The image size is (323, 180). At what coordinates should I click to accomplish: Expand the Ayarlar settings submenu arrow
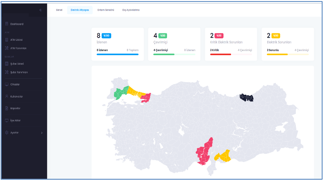click(42, 133)
